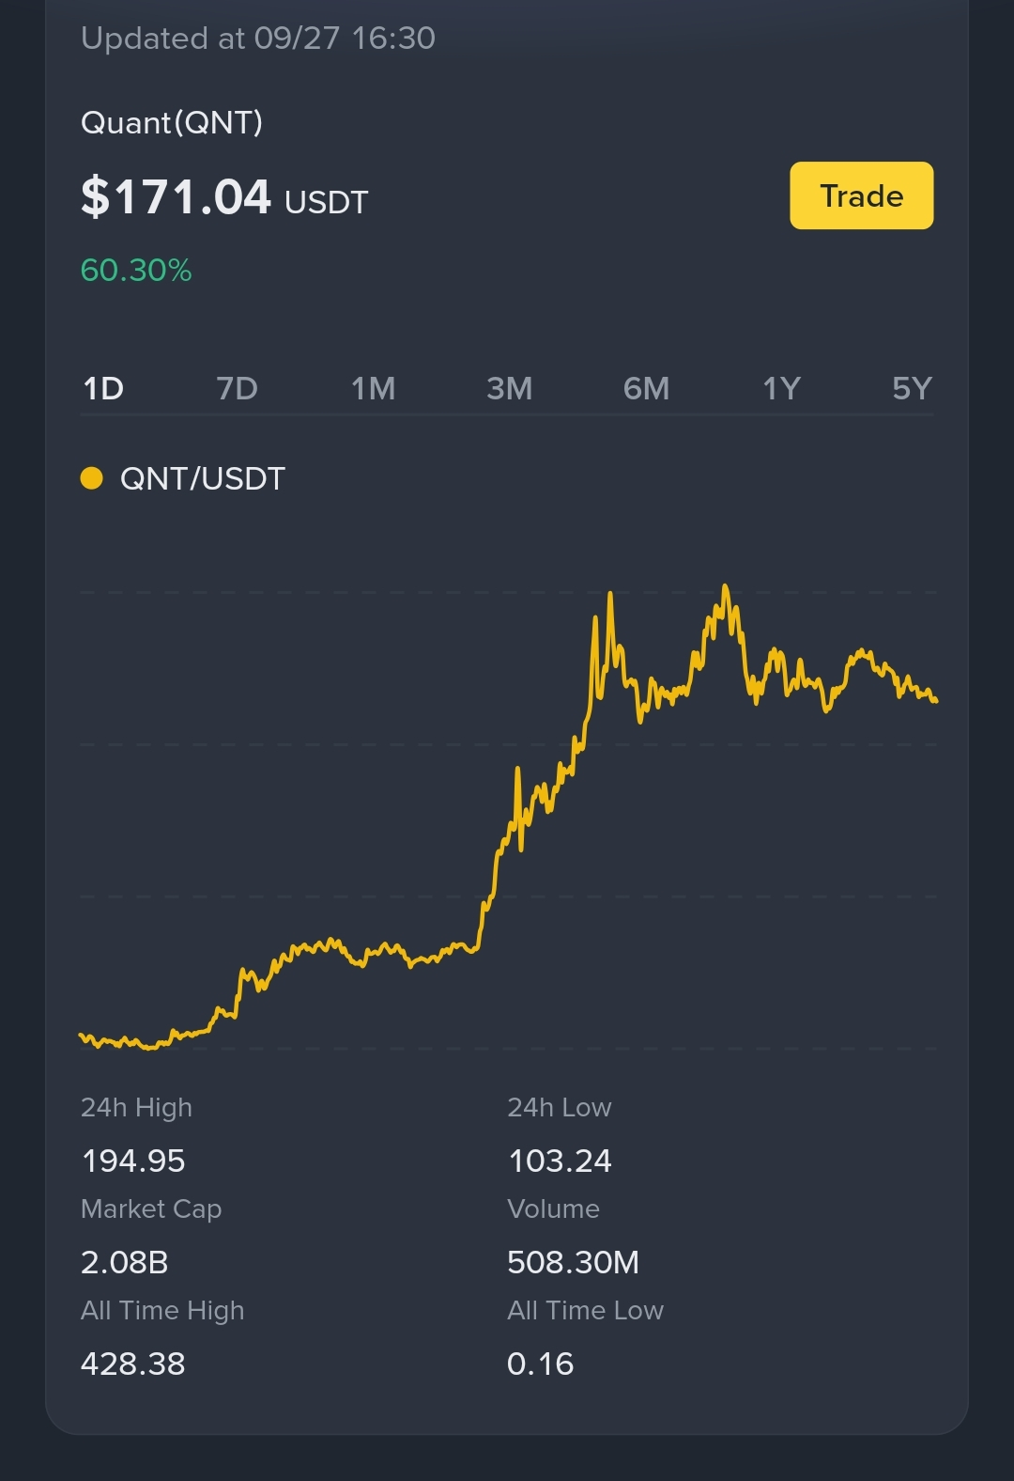Toggle the yellow QNT/USDT legend dot
This screenshot has width=1014, height=1481.
coord(91,478)
